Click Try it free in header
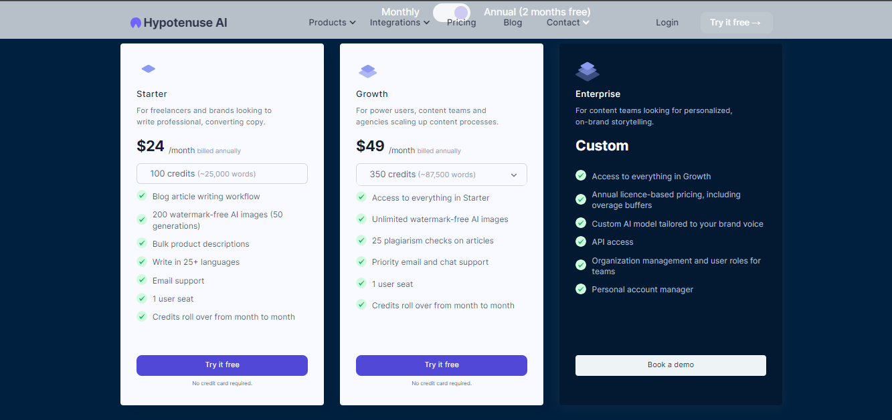Screen dimensions: 892x420 [x=737, y=23]
